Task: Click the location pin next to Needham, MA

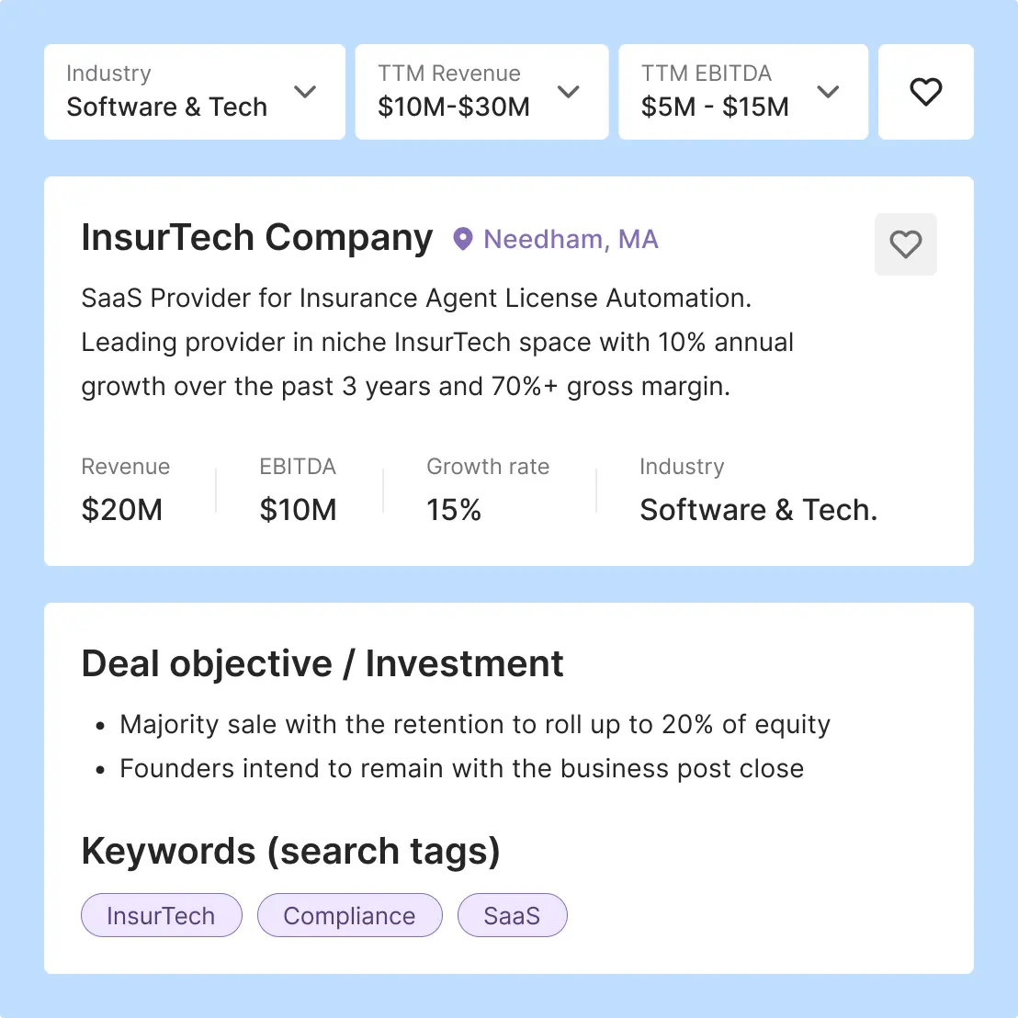Action: click(463, 239)
